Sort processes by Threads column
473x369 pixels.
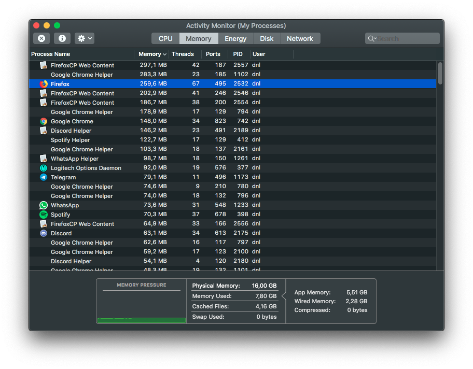[183, 54]
